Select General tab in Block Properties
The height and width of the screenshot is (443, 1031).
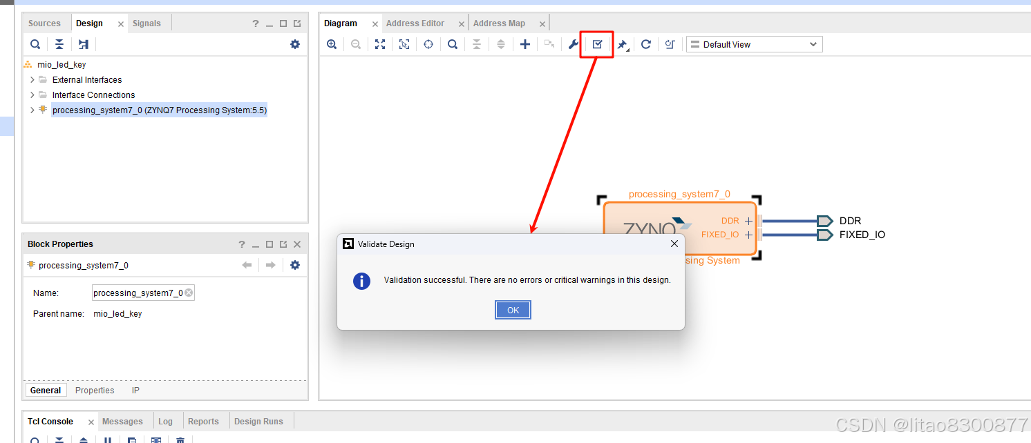point(46,391)
